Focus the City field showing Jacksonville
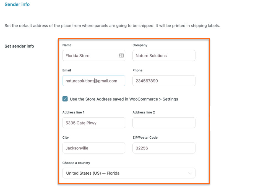The height and width of the screenshot is (189, 268). click(x=93, y=148)
